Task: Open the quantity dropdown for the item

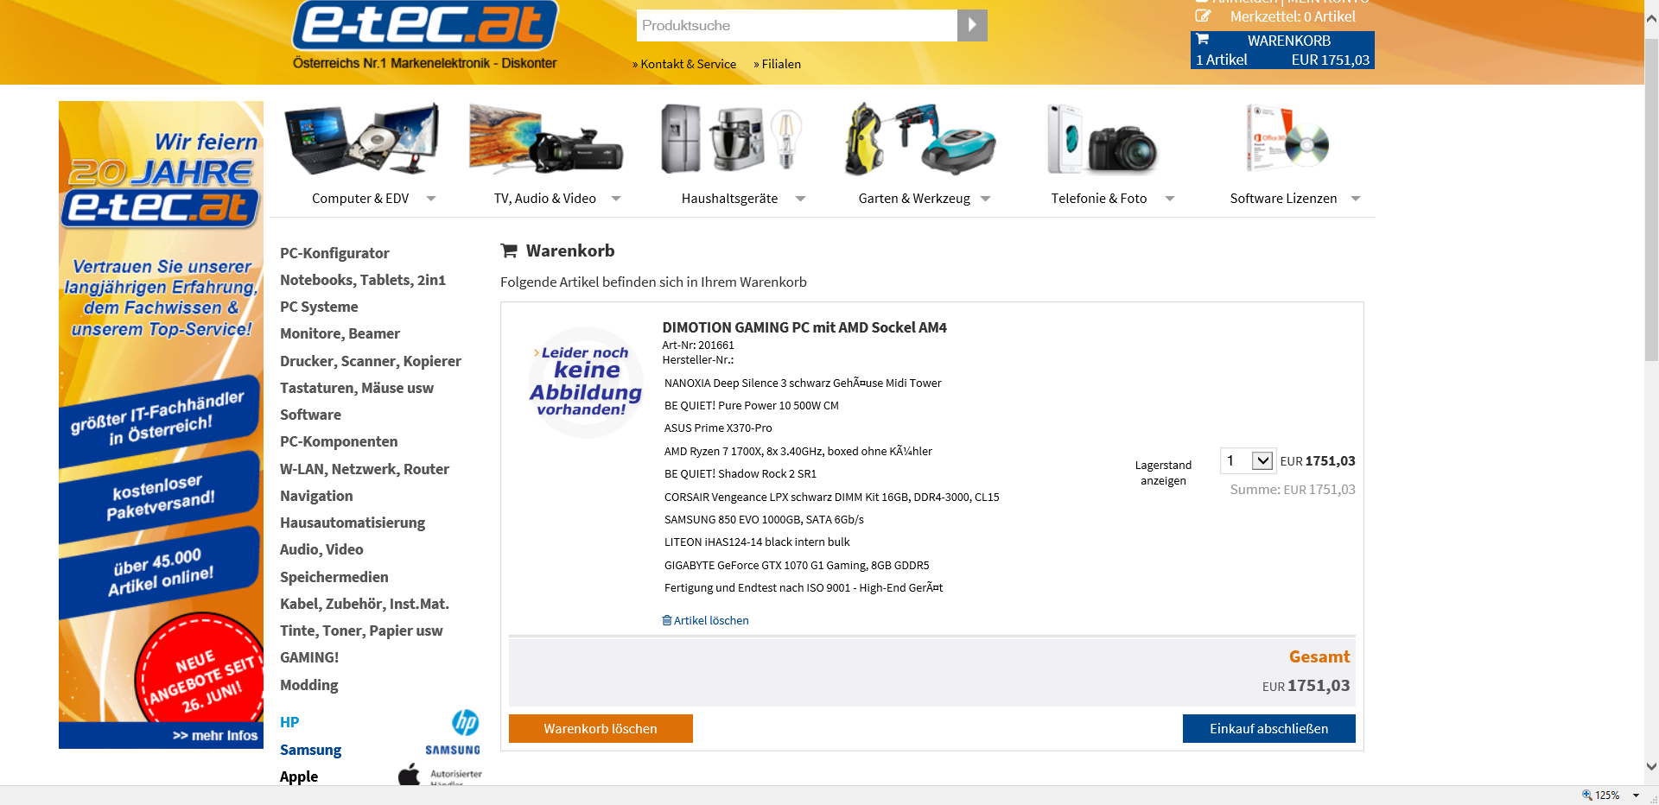Action: coord(1262,460)
